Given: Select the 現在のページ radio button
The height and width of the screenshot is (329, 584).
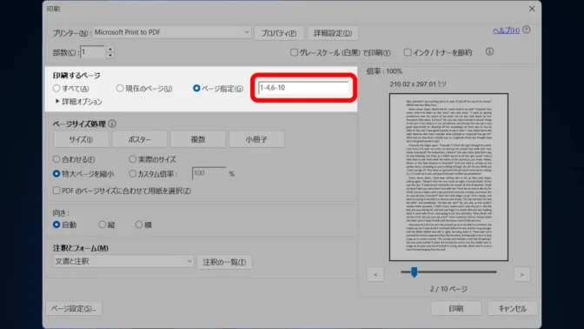Looking at the screenshot, I should (120, 89).
